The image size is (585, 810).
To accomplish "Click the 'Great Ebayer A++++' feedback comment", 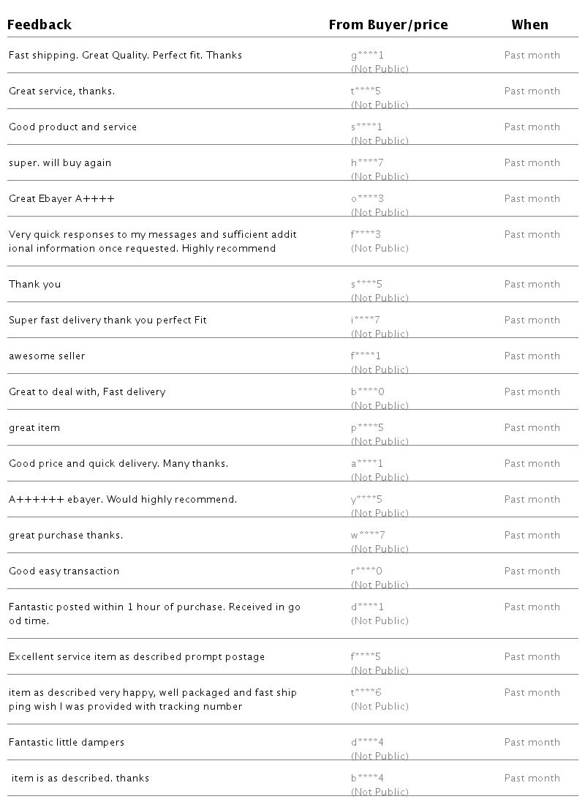I will [x=61, y=199].
